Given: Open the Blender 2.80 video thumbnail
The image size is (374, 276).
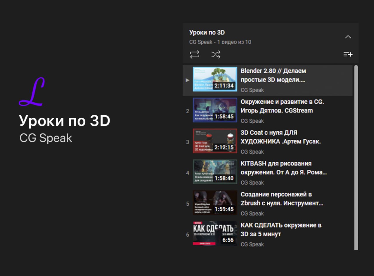Looking at the screenshot, I should pyautogui.click(x=215, y=79).
